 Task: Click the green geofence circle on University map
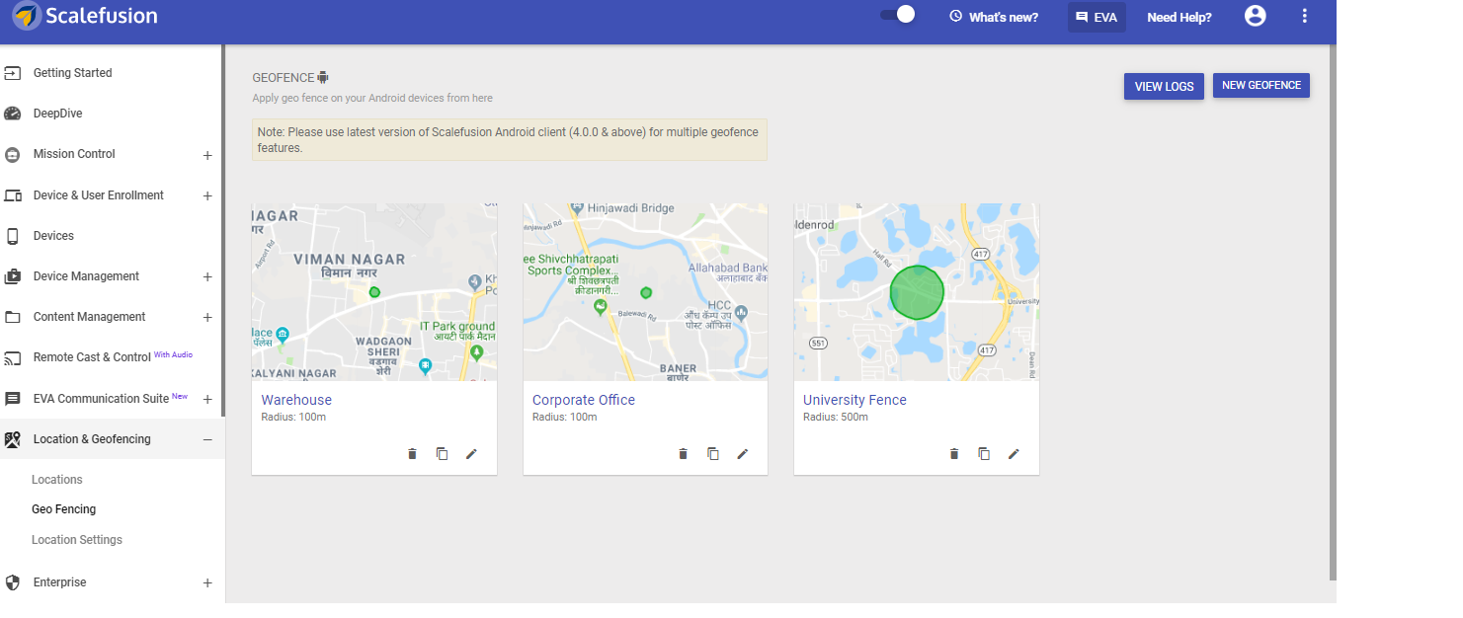(917, 292)
